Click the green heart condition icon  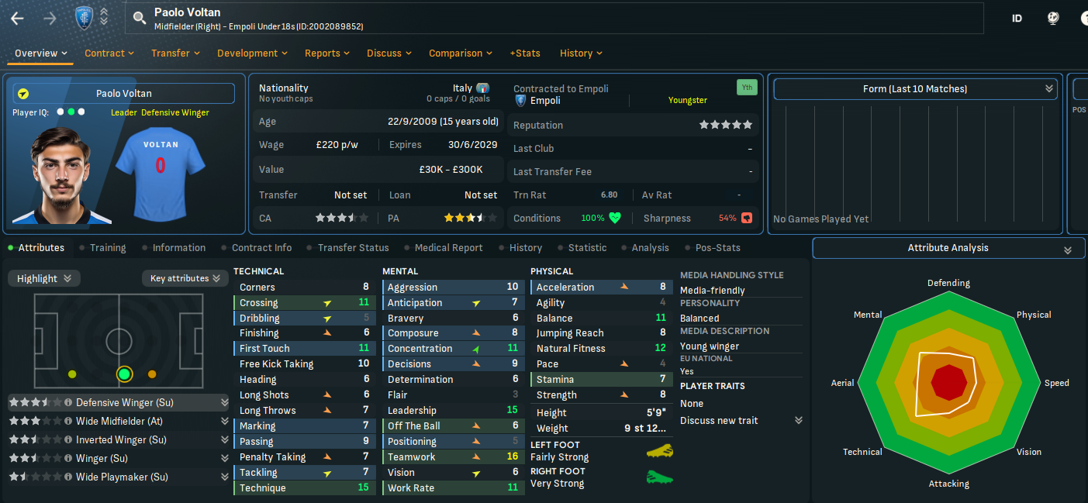coord(615,219)
